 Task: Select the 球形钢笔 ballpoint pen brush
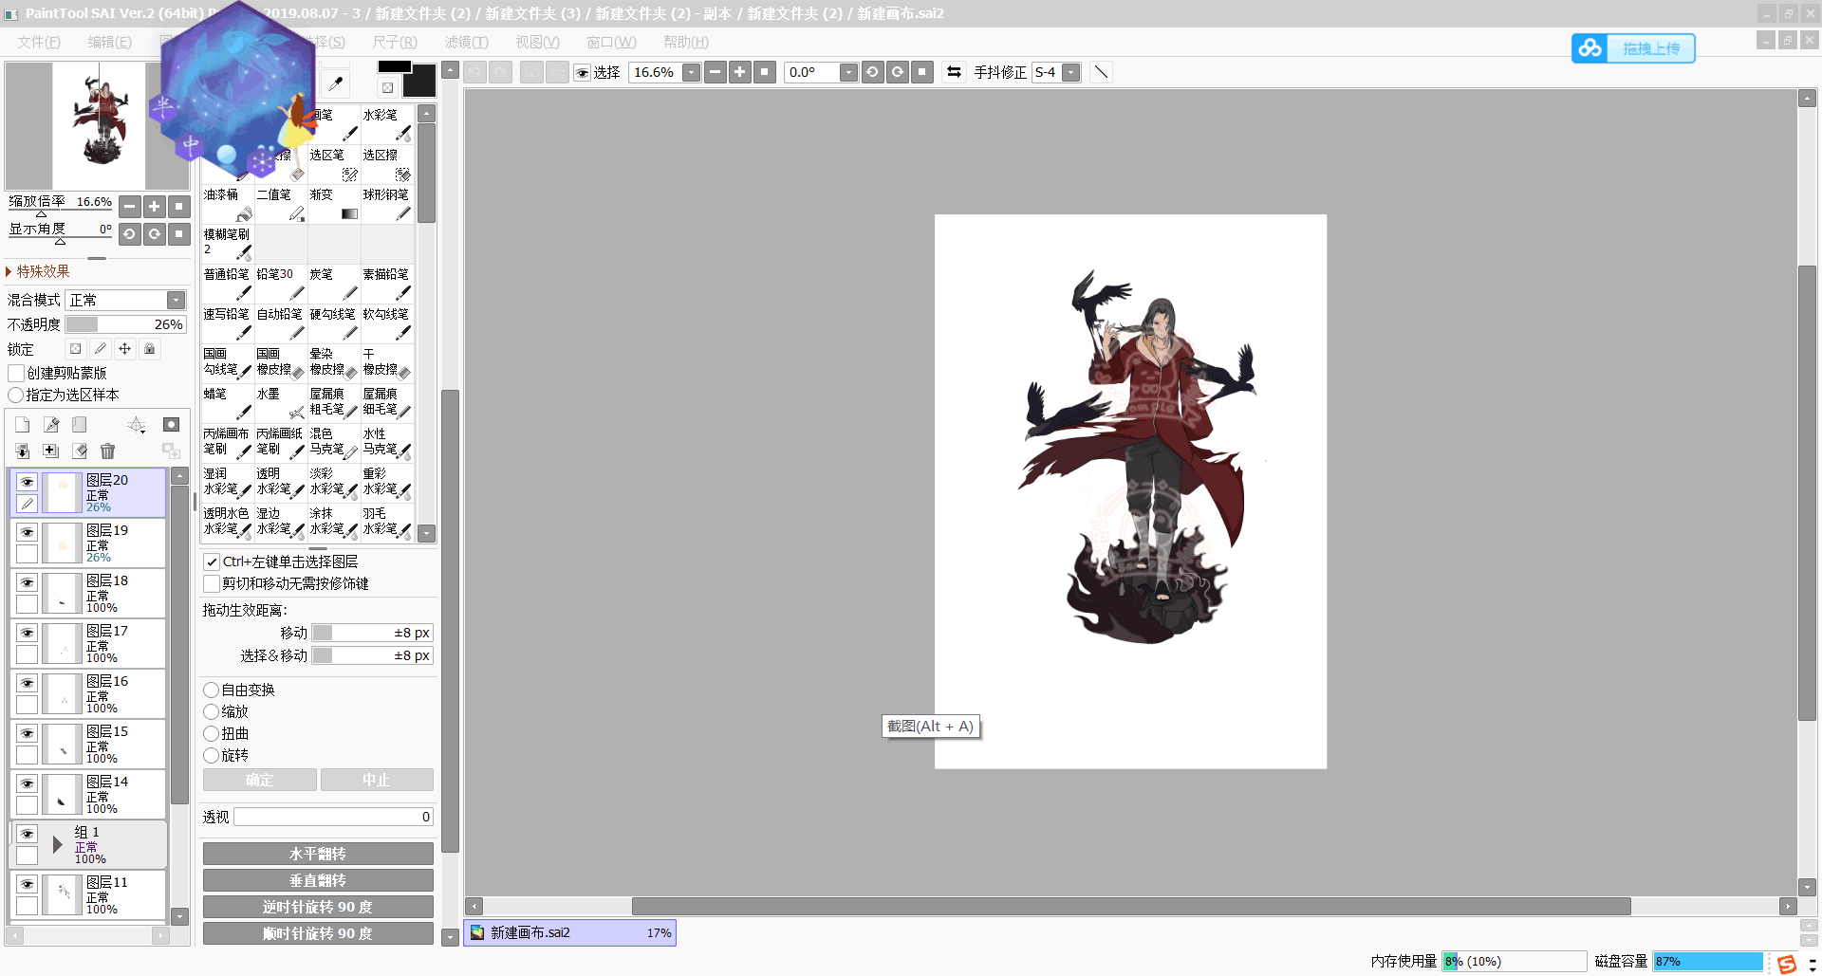387,205
